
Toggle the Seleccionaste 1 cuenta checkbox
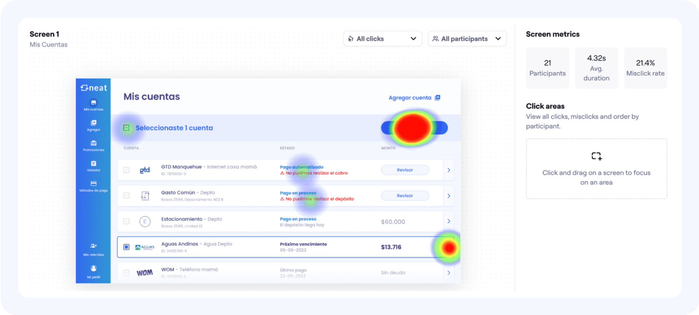click(x=126, y=128)
